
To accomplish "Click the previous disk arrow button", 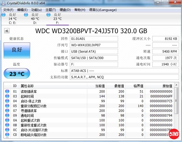I will point(6,31).
